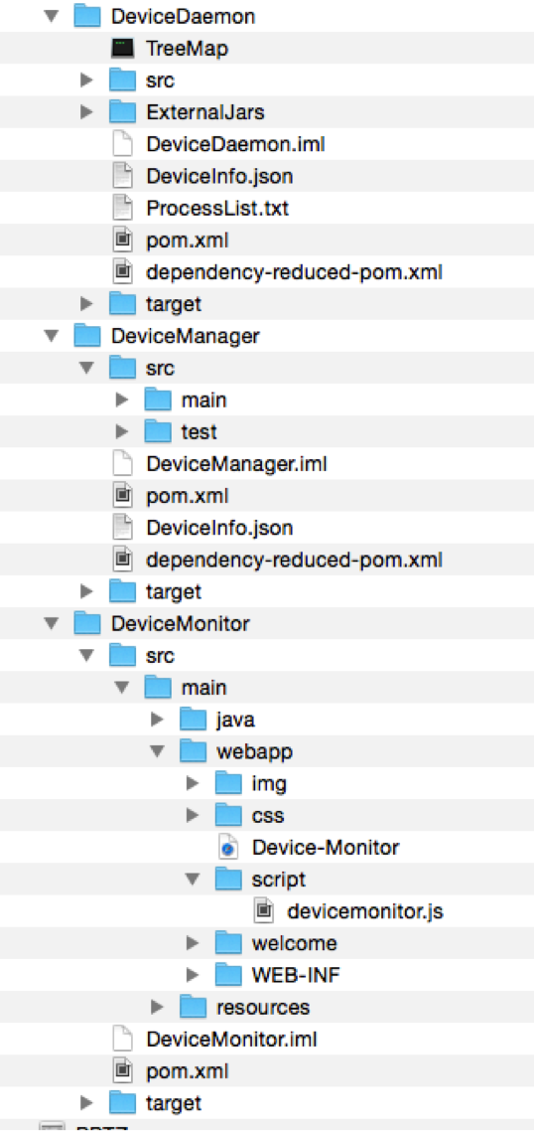Select the "DeviceMonitor.iml" file name
Image resolution: width=535 pixels, height=1131 pixels.
pyautogui.click(x=231, y=1039)
